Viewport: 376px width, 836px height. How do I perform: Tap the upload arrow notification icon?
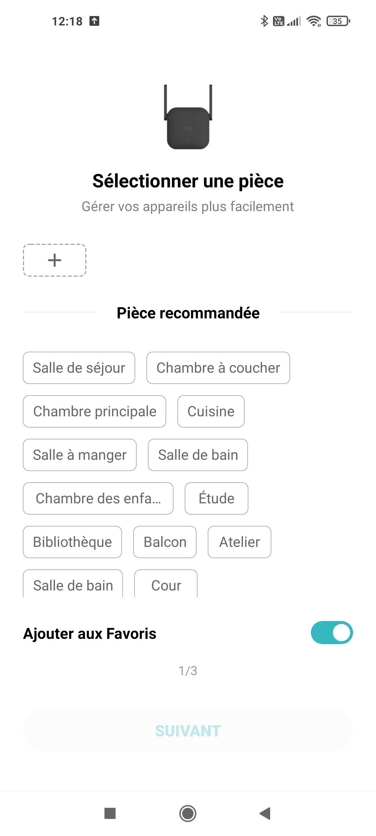[94, 21]
